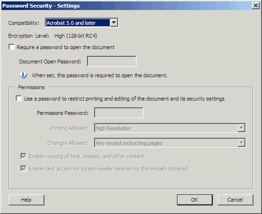Open Help for password security
The width and height of the screenshot is (262, 214).
point(26,200)
